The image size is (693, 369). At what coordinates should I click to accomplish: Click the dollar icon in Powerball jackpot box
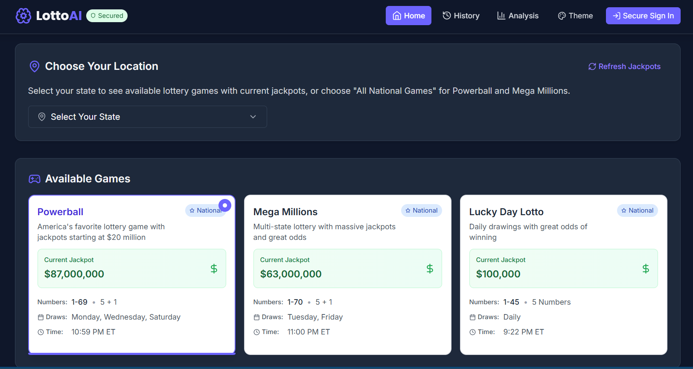(x=214, y=268)
